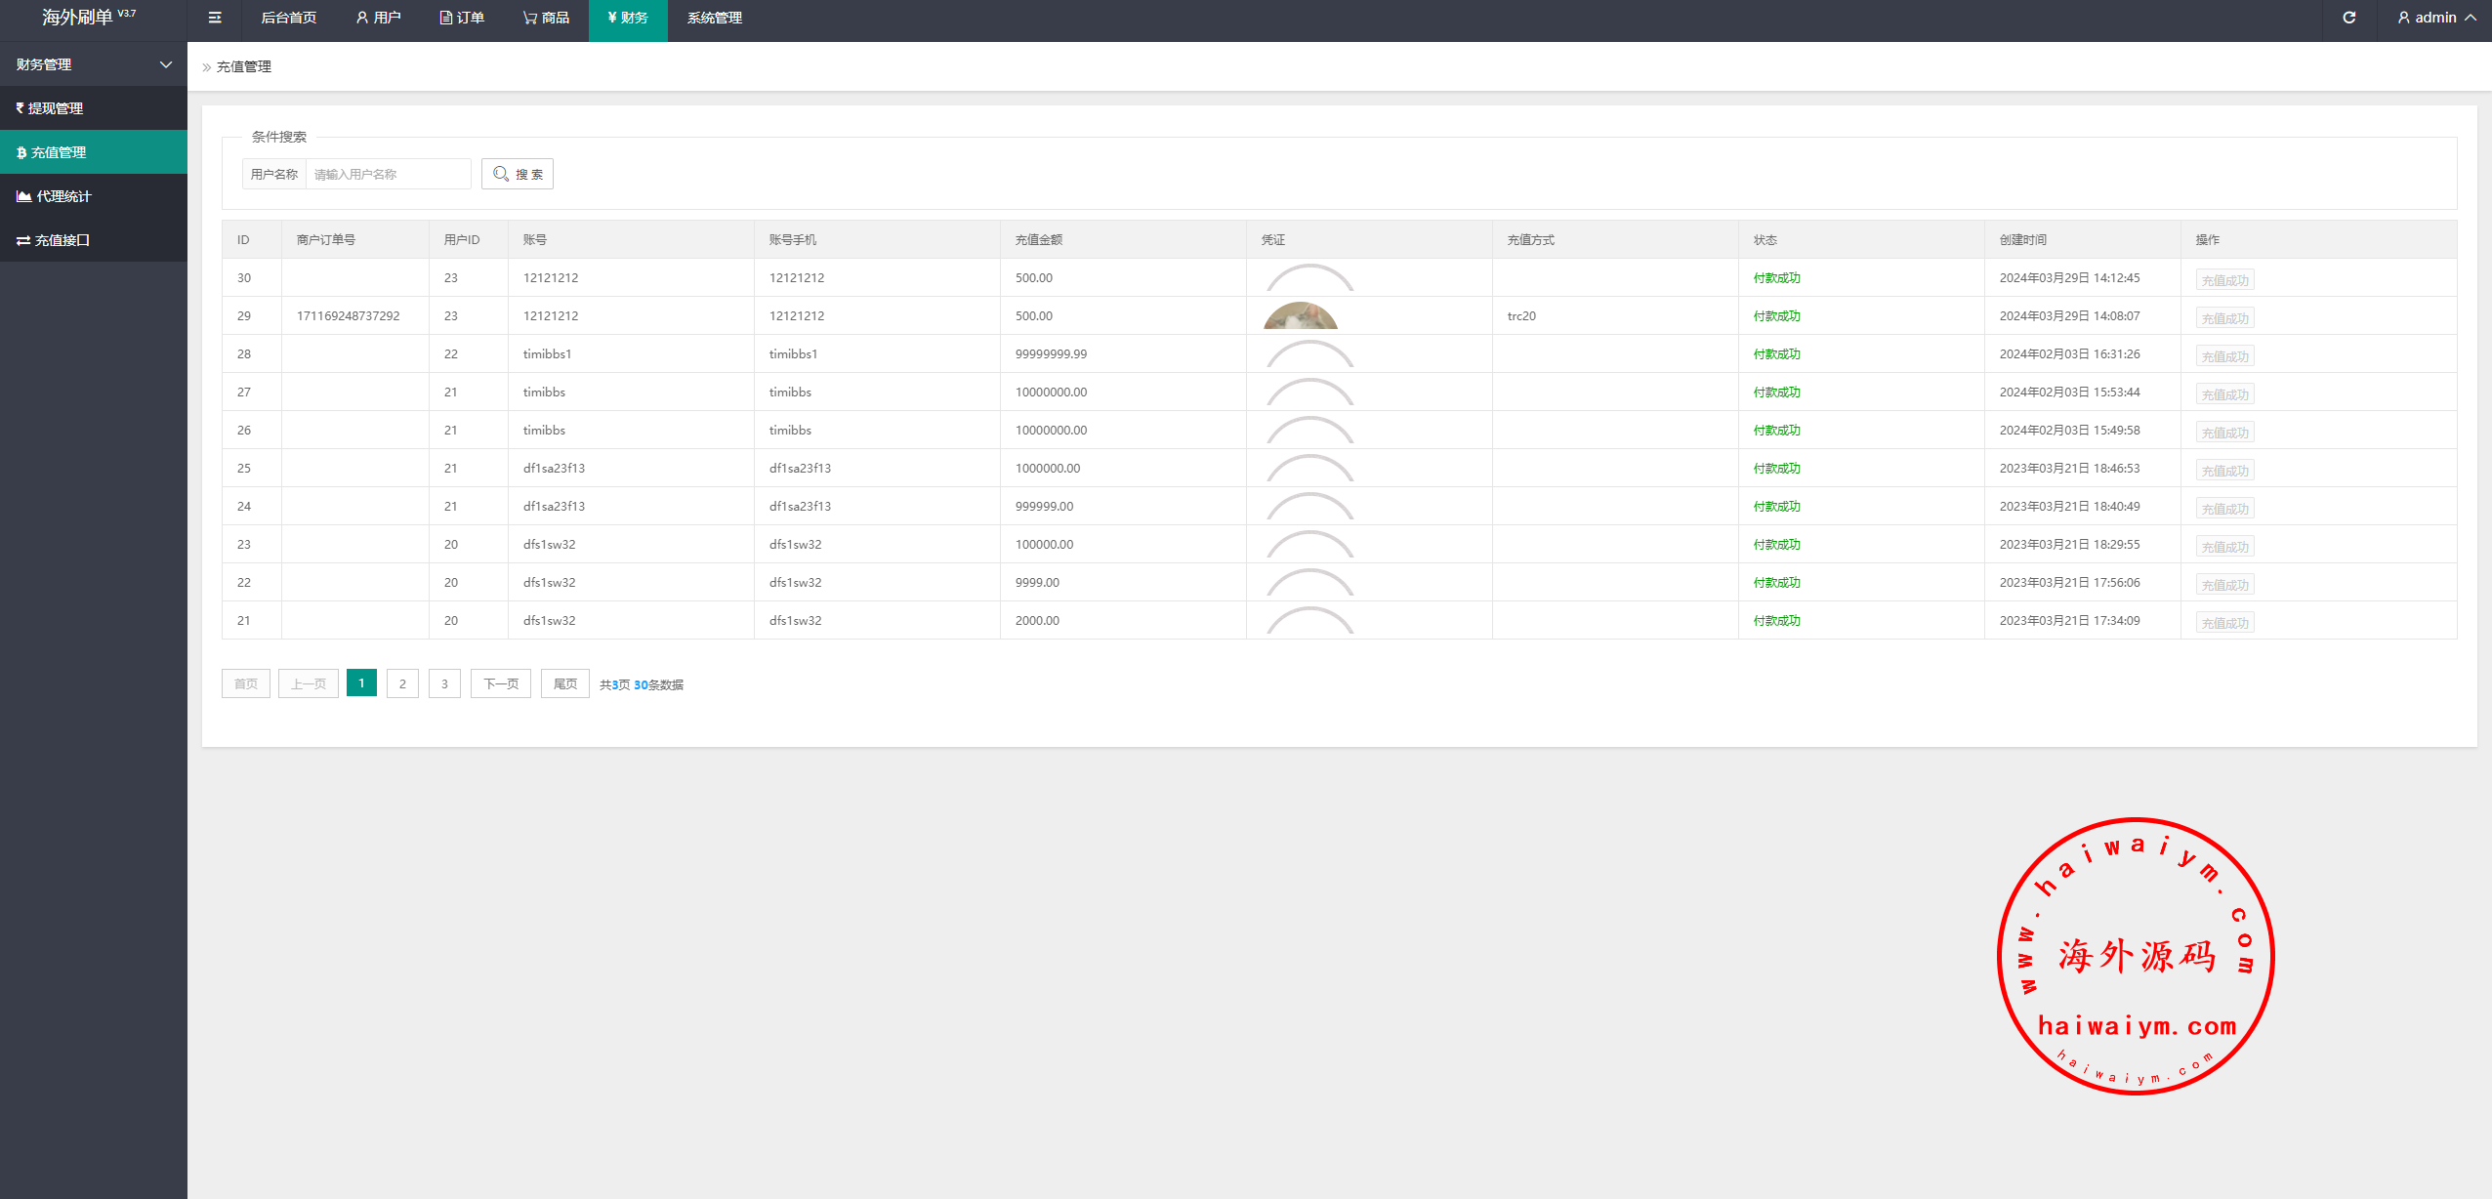The width and height of the screenshot is (2492, 1199).
Task: Click the refresh icon in the top bar
Action: coord(2348,18)
